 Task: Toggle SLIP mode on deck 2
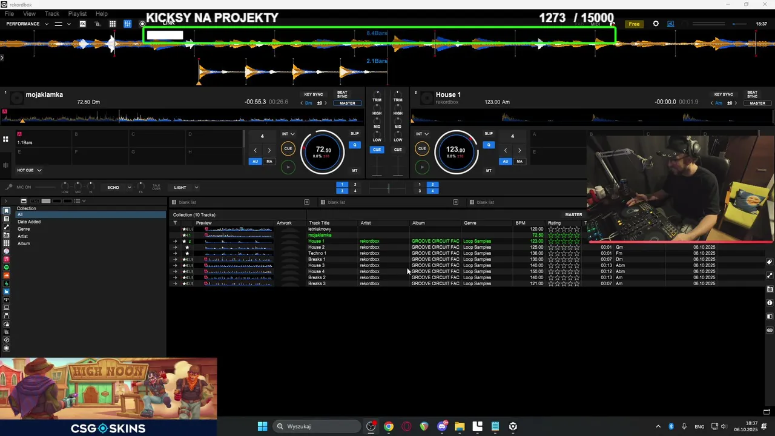489,133
